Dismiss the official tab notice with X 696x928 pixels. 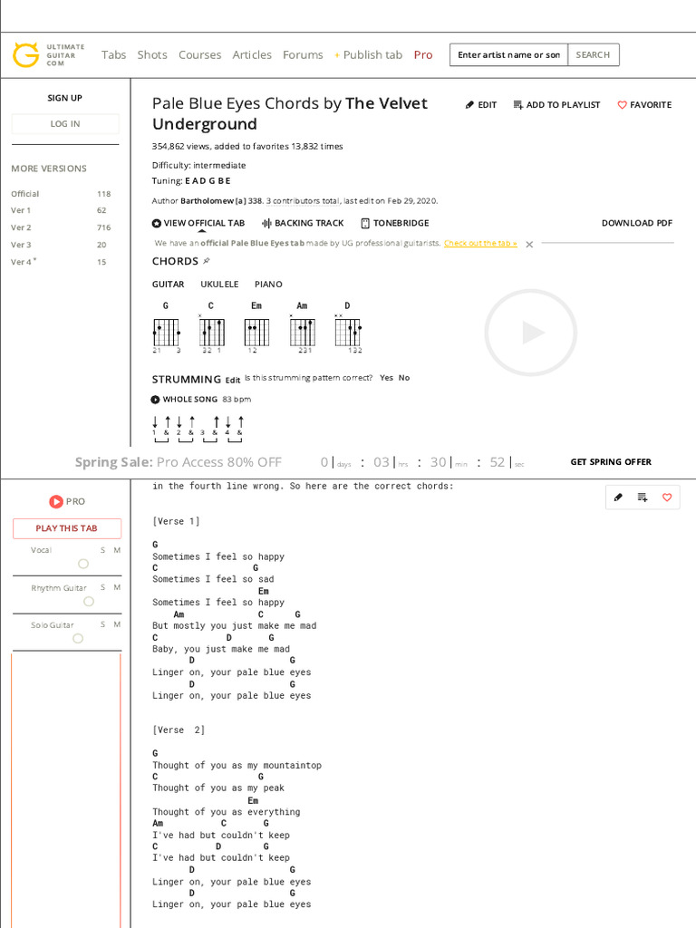pos(529,245)
